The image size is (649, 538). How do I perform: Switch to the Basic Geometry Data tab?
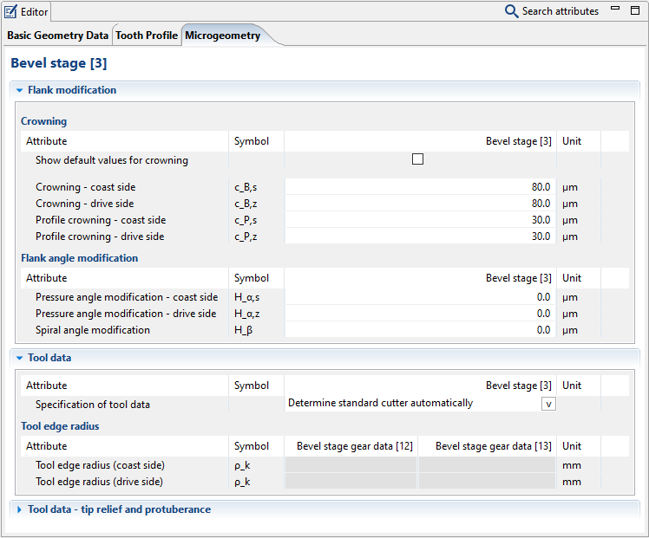[58, 36]
